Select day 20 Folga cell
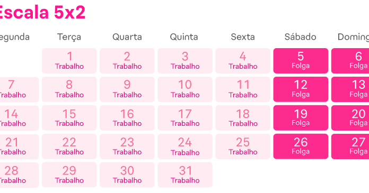This screenshot has height=193, width=369. click(350, 118)
